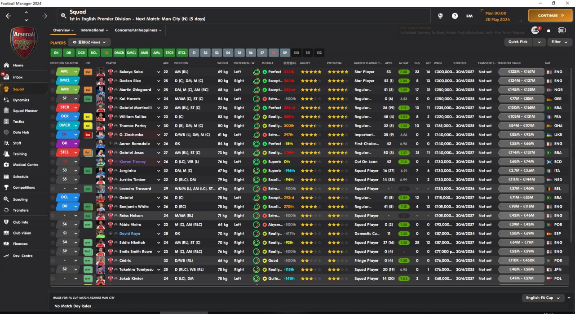Viewport: 575px width, 314px height.
Task: Click the padlock icon
Action: pos(548,30)
